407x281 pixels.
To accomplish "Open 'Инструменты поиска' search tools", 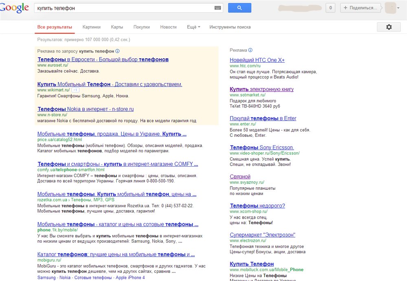I will pyautogui.click(x=230, y=27).
